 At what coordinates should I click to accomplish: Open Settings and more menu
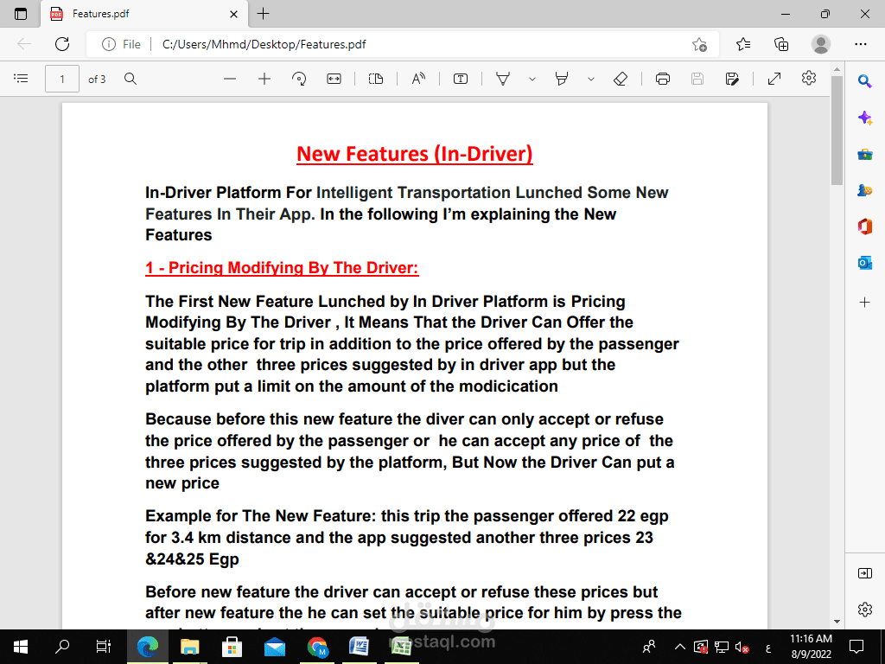861,44
